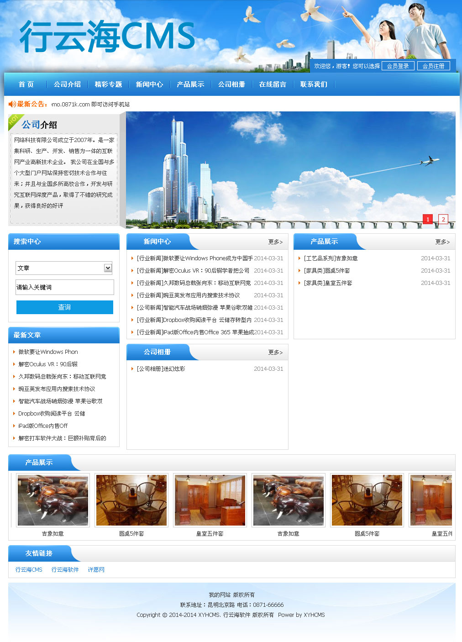Click the 会员注册 button
Viewport: 462px width, 642px height.
[433, 66]
